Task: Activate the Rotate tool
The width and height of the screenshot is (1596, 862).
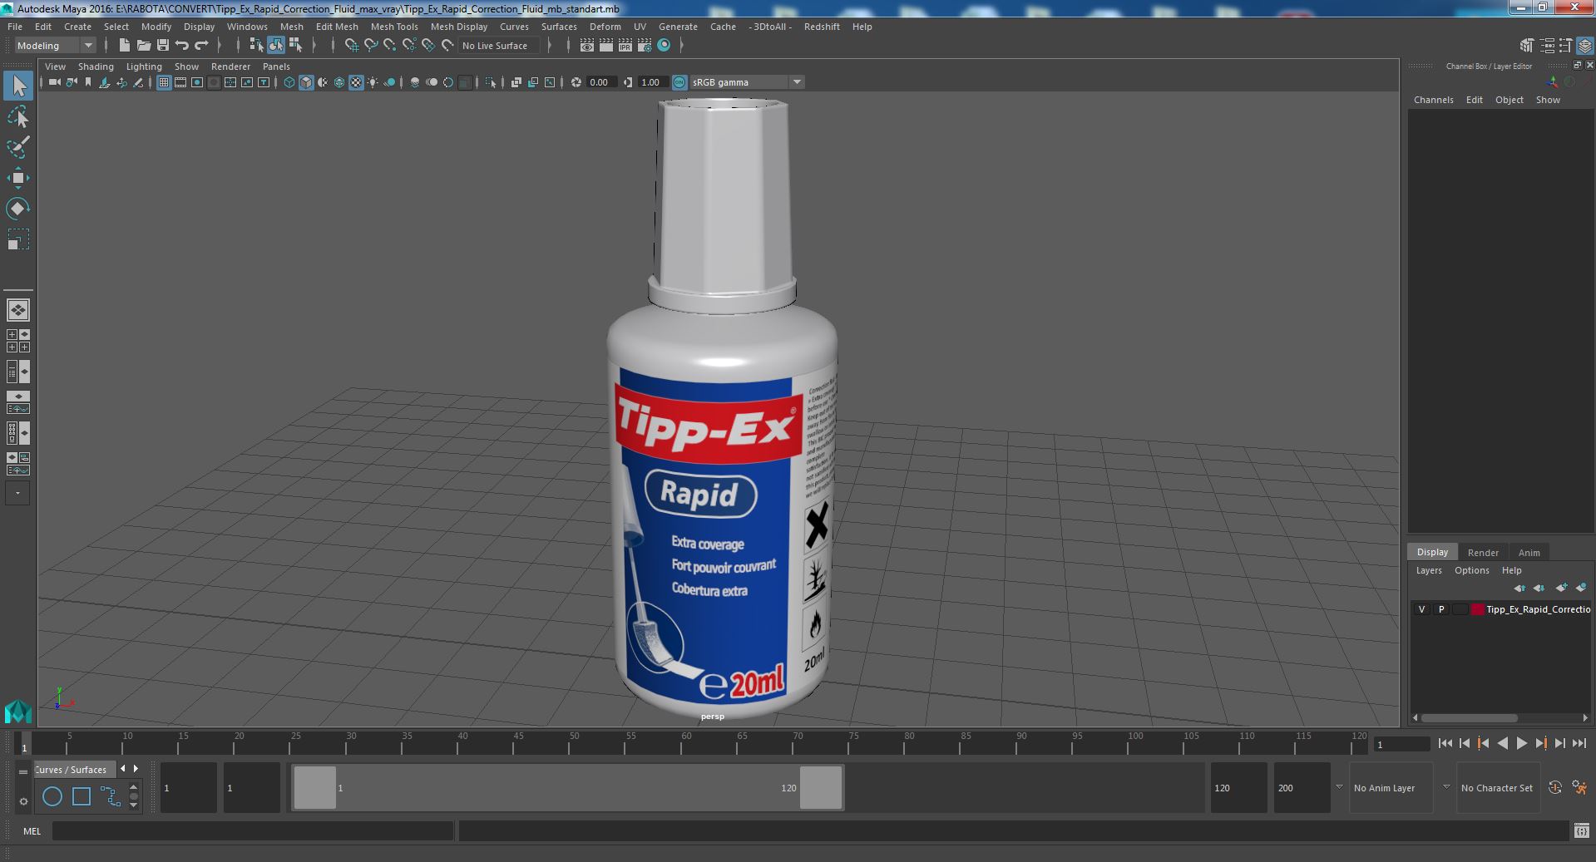Action: [x=18, y=208]
